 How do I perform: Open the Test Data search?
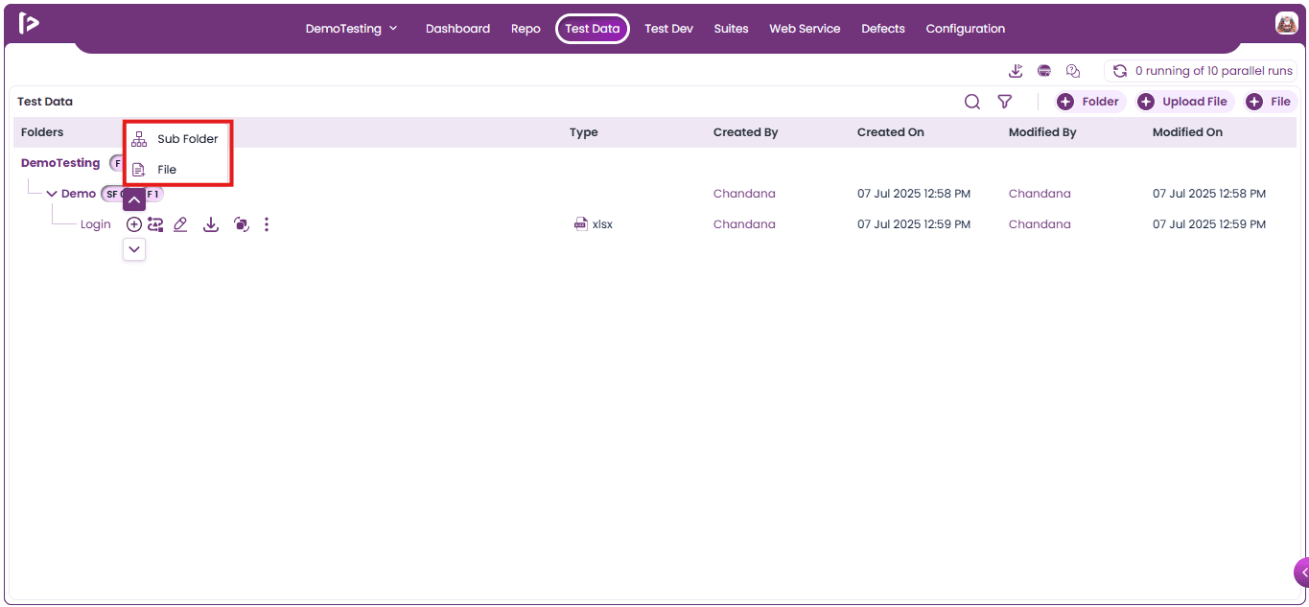click(972, 102)
